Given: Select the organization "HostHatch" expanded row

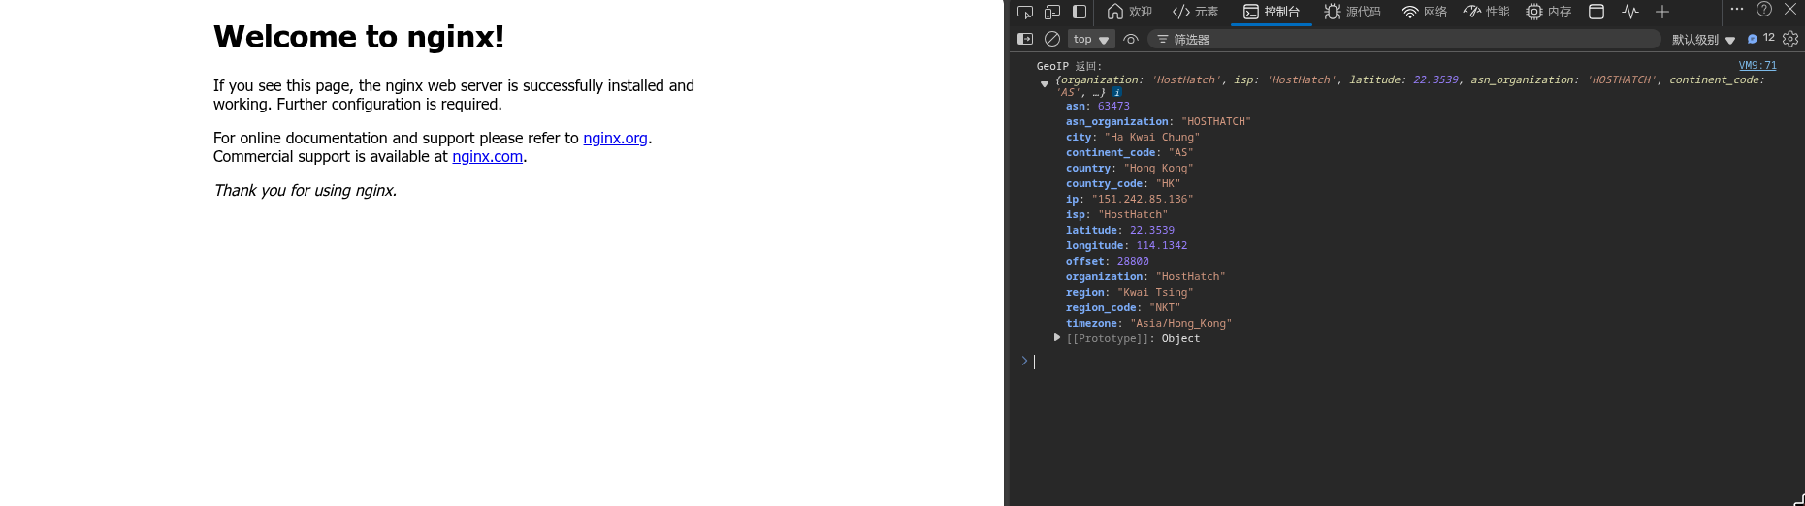Looking at the screenshot, I should (1145, 277).
